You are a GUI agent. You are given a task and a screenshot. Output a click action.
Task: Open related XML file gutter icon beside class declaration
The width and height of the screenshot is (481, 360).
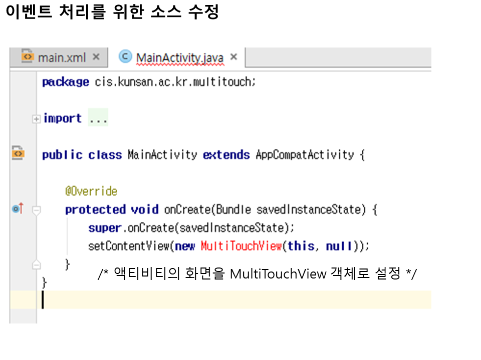point(18,154)
